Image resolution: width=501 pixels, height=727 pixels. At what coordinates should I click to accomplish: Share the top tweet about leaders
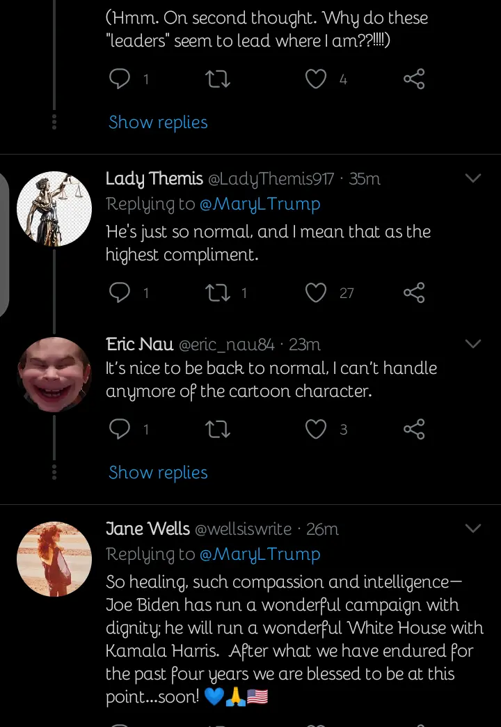(414, 79)
